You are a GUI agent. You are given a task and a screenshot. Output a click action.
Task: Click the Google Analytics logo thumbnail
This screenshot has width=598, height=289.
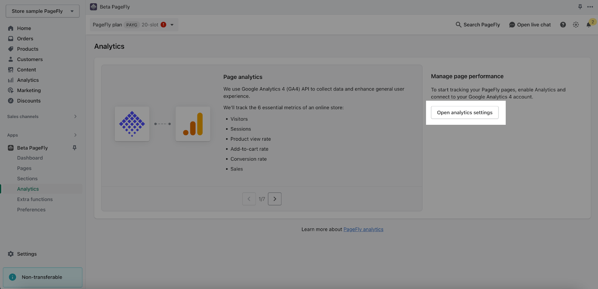click(x=193, y=124)
